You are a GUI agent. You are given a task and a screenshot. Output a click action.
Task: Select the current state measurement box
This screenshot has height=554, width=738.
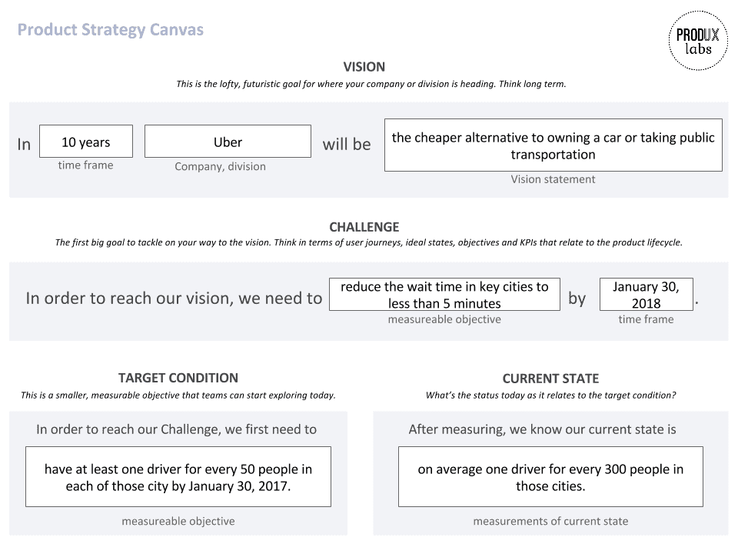coord(550,477)
